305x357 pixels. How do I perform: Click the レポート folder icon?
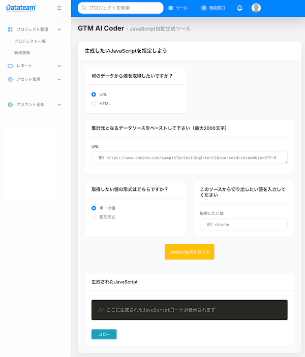pos(10,66)
